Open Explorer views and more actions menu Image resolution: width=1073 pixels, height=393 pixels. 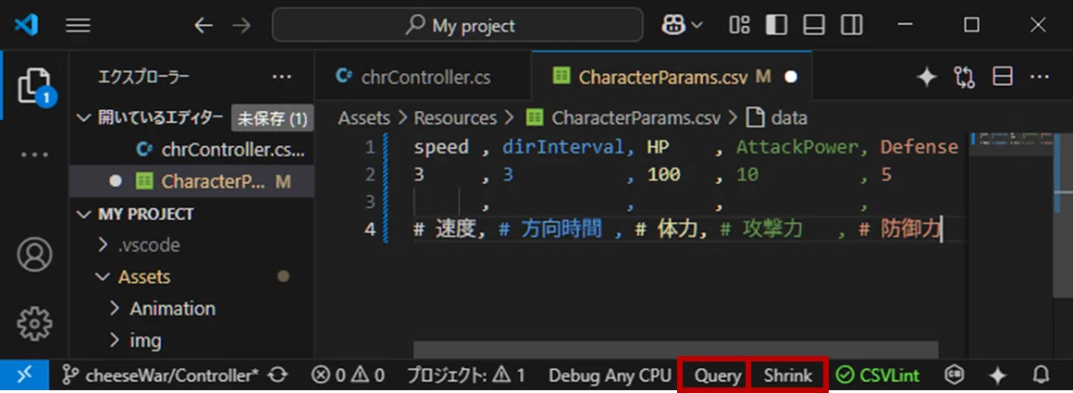click(x=282, y=78)
